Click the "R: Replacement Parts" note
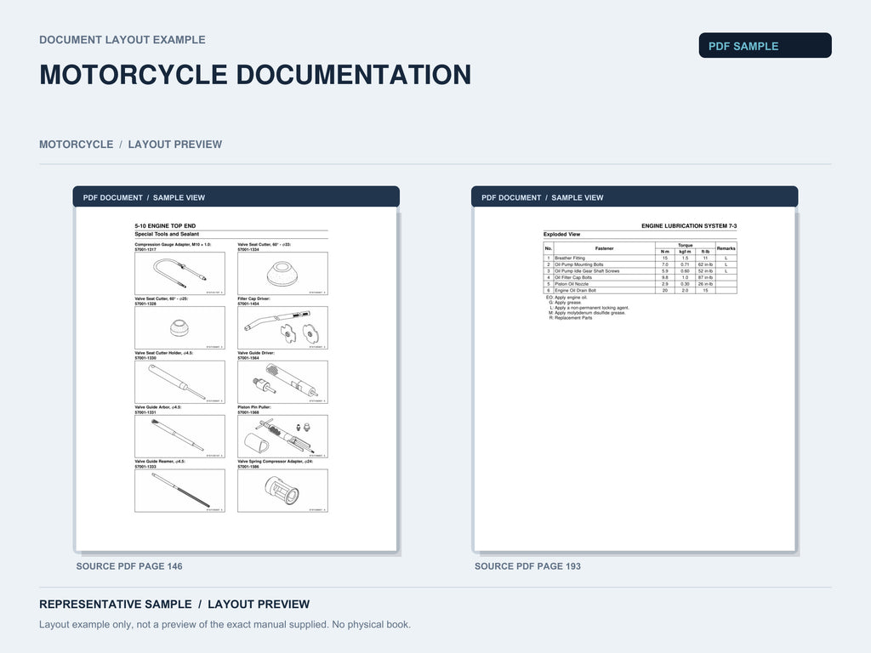Screen dimensions: 871x653 point(571,318)
